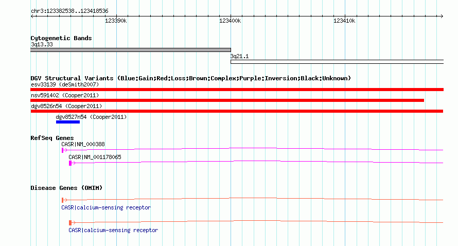Click the DGV Structural Variants track title

(191, 78)
